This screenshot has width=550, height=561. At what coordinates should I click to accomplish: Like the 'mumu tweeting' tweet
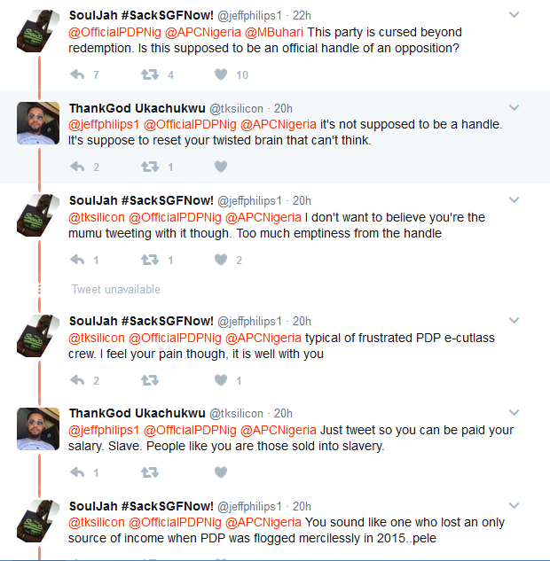(x=221, y=260)
